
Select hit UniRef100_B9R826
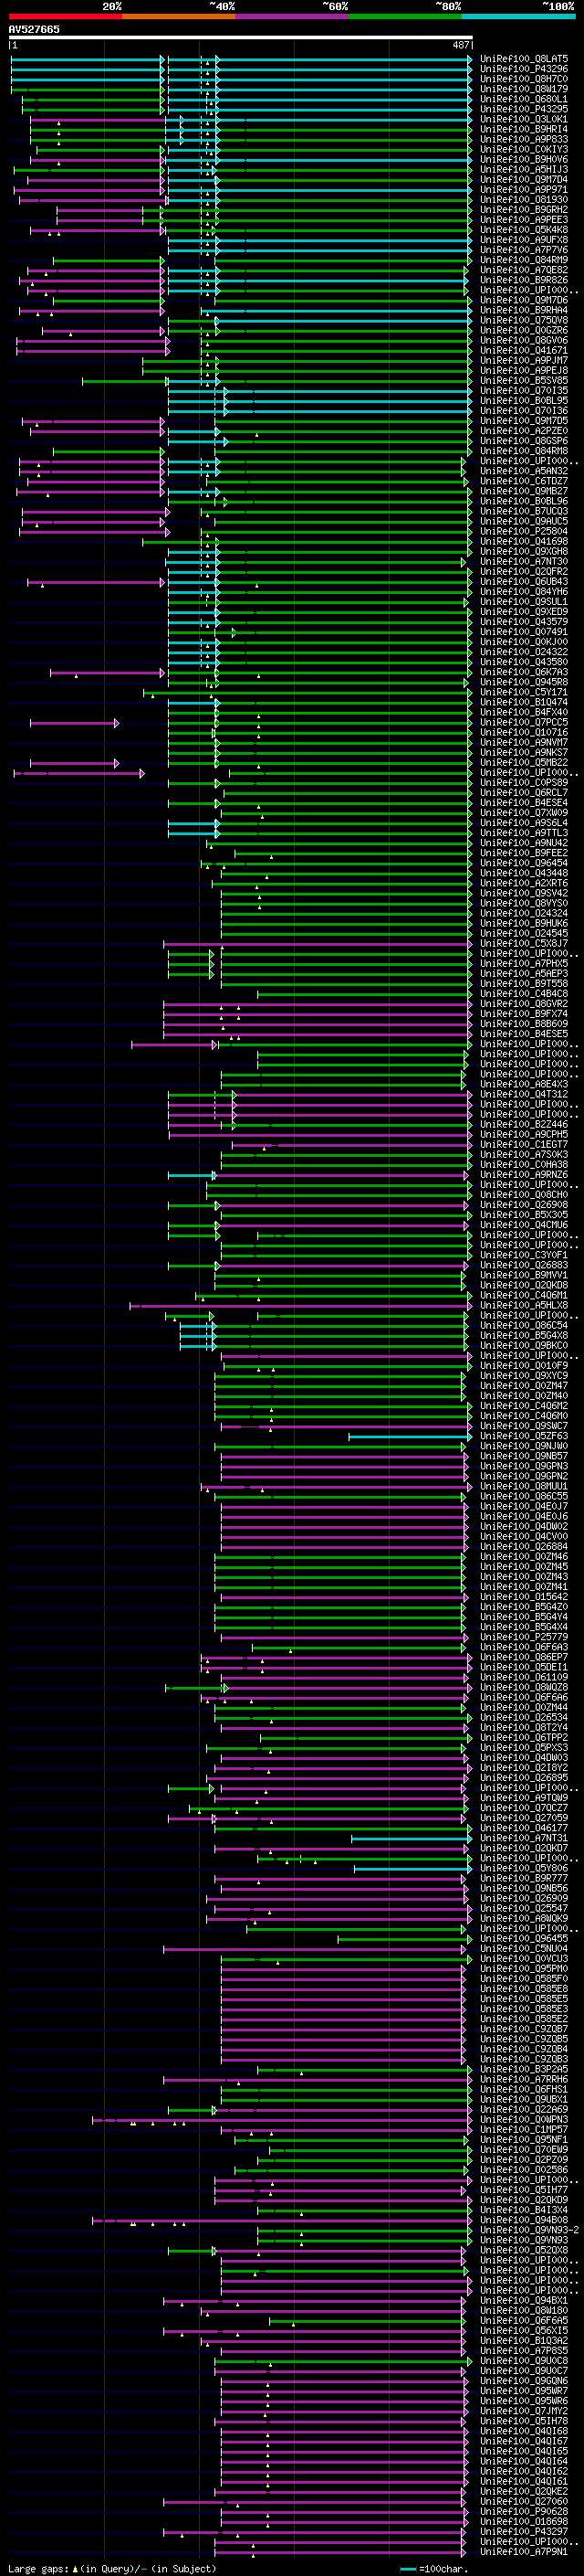pyautogui.click(x=524, y=280)
